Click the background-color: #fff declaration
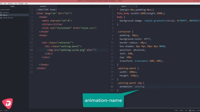Image resolution: width=200 pixels, height=112 pixels. 135,39
